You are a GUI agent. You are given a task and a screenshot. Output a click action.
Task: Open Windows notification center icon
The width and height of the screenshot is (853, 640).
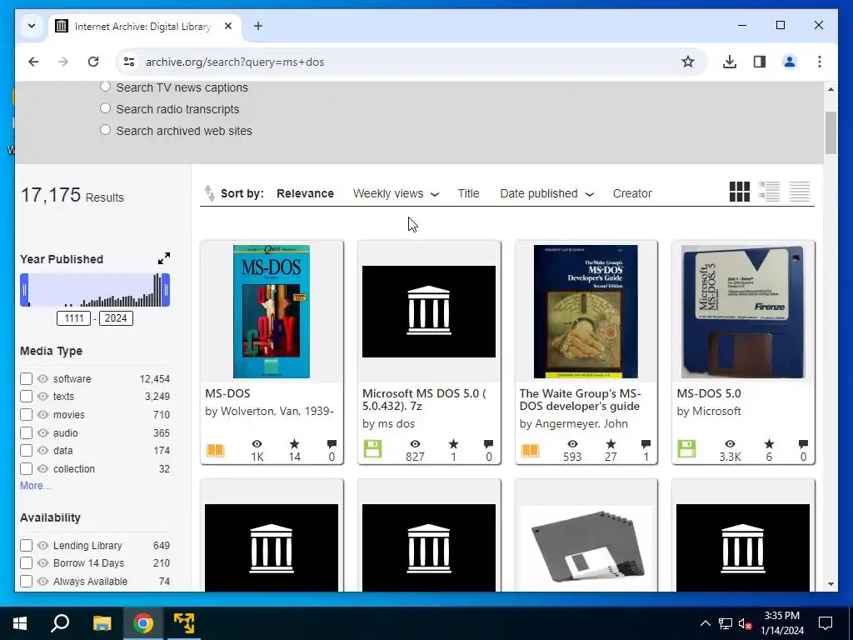826,623
